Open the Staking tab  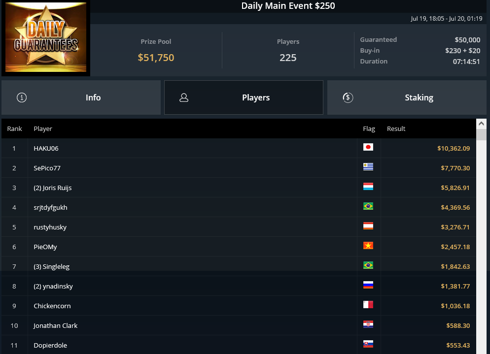407,97
